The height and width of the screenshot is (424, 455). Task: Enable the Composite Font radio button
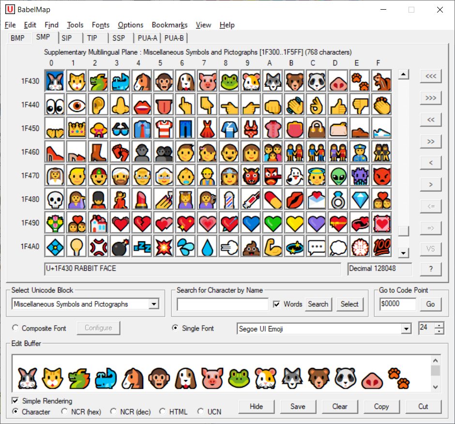click(x=15, y=328)
